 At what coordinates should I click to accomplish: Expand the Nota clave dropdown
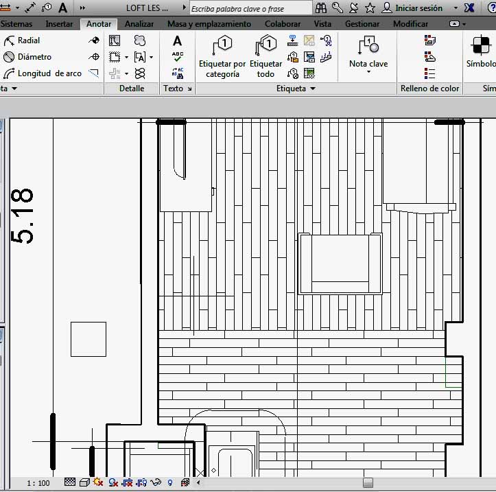pos(368,71)
